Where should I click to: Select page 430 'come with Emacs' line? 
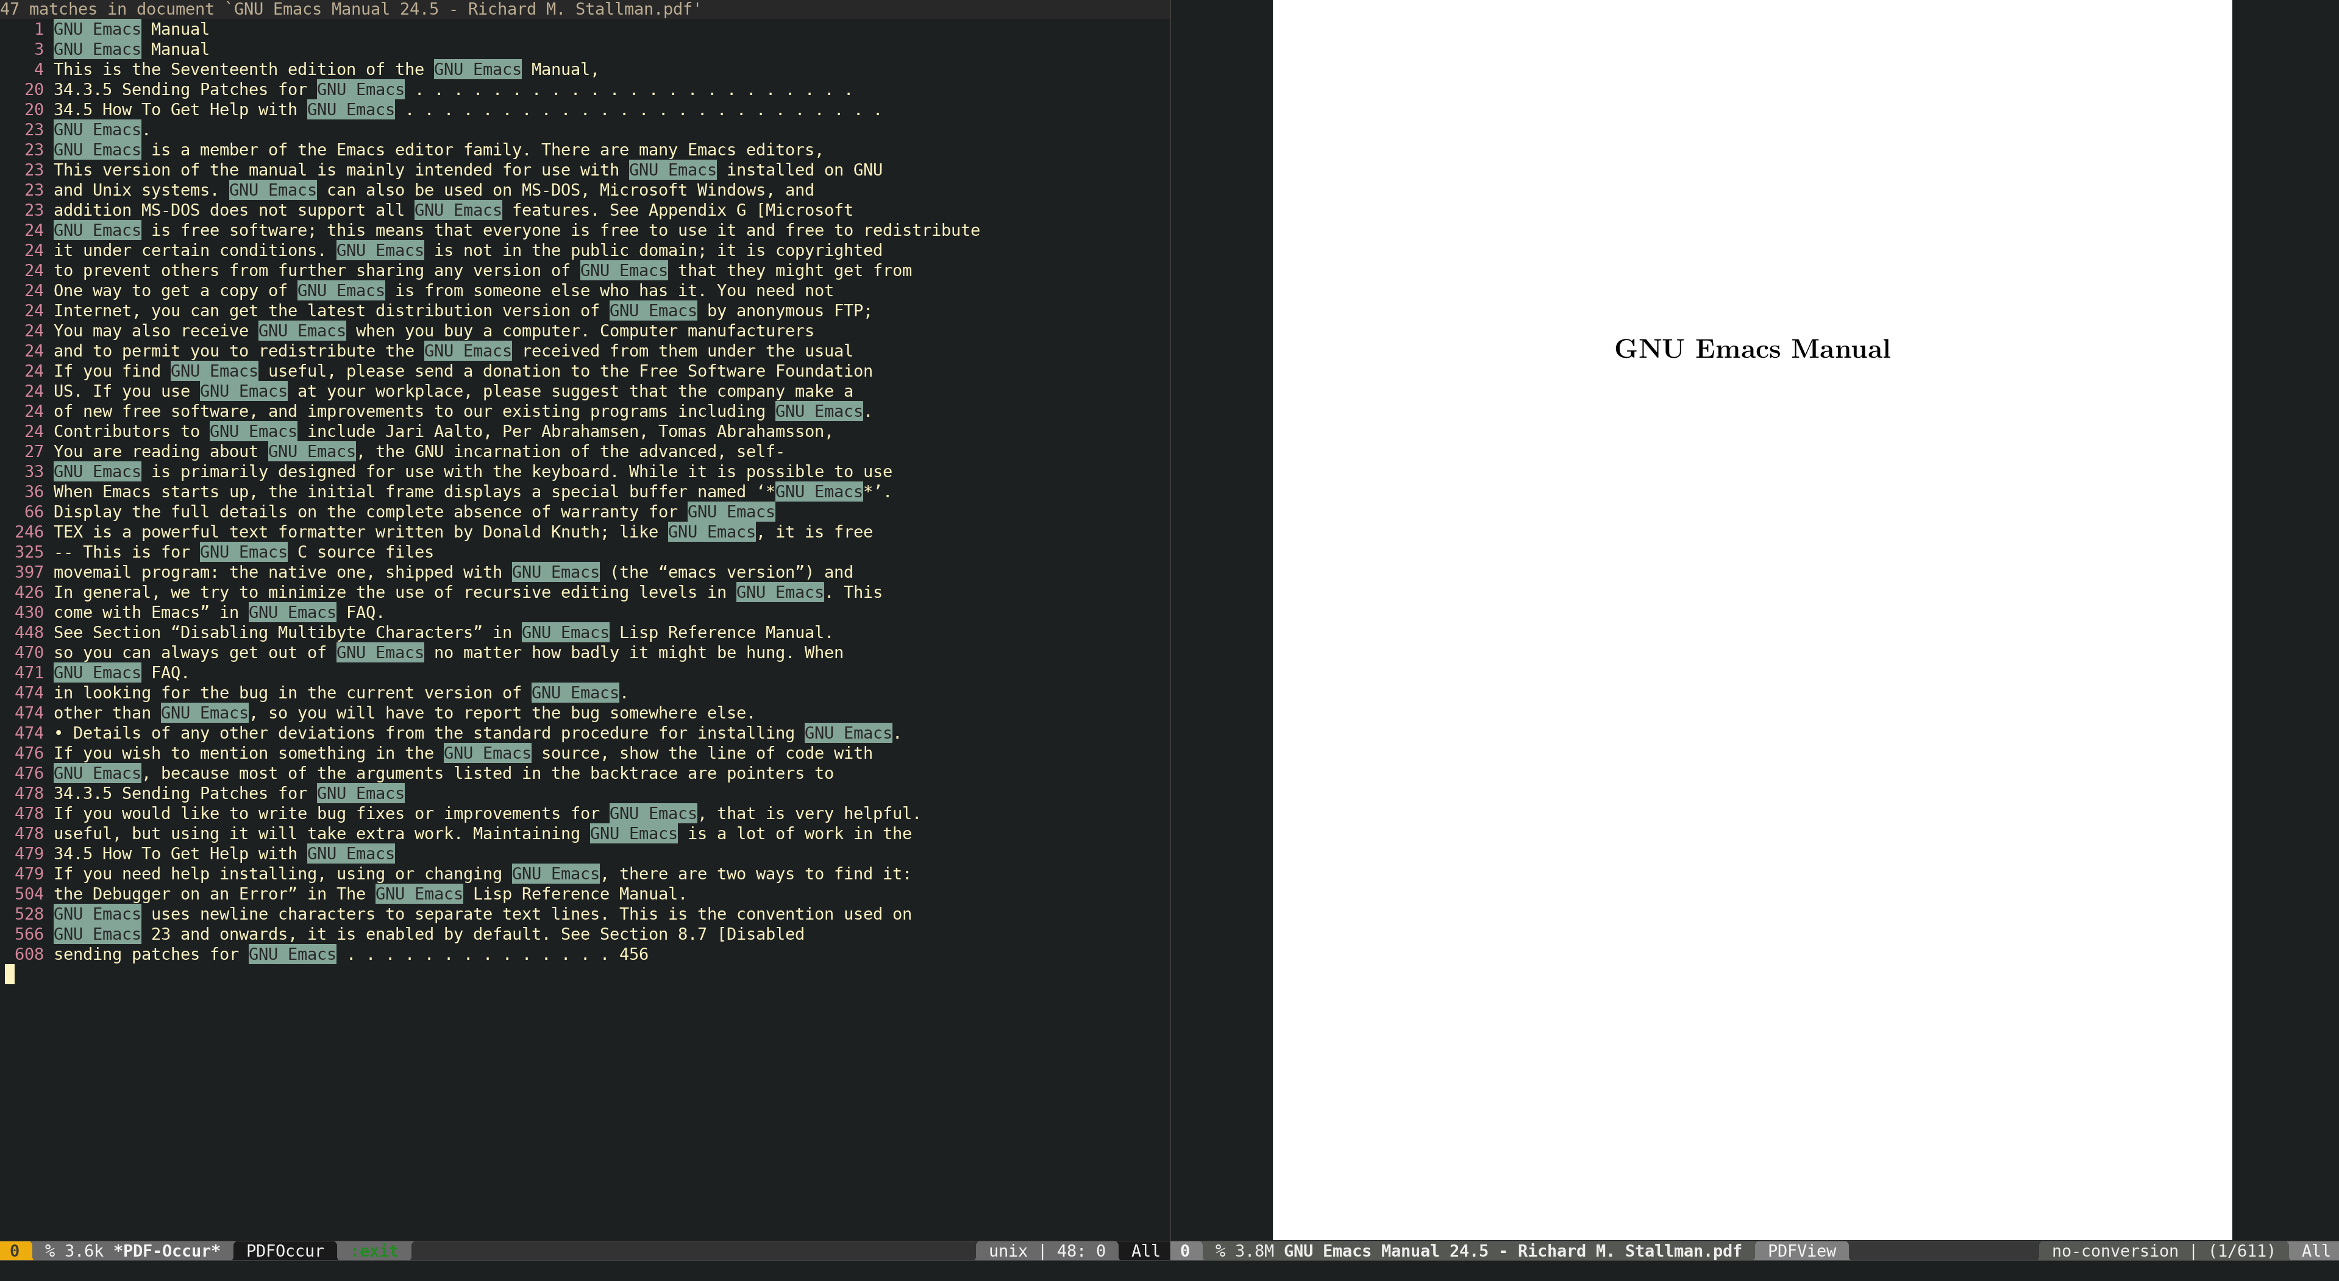click(x=219, y=612)
